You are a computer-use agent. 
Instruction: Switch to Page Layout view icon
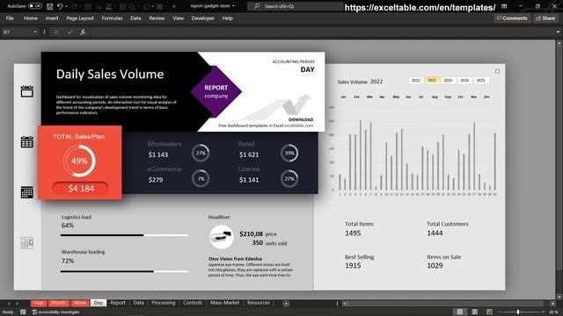tap(475, 312)
